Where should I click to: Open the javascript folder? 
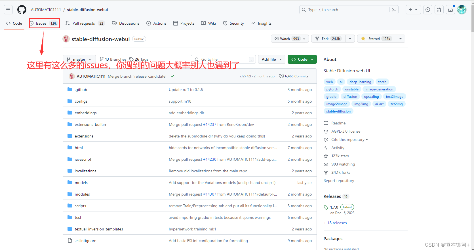click(83, 159)
